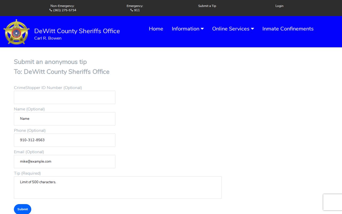This screenshot has height=214, width=342.
Task: Select the Phone input field
Action: [x=65, y=140]
